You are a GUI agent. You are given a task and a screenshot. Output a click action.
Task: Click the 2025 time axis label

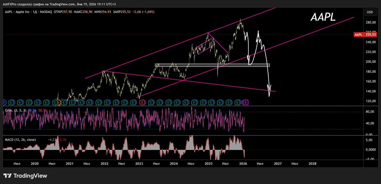pos(208,163)
